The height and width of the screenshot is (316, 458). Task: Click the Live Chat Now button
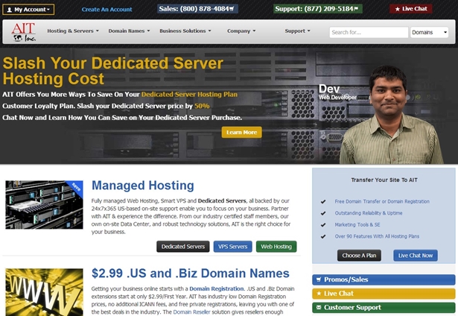click(416, 256)
